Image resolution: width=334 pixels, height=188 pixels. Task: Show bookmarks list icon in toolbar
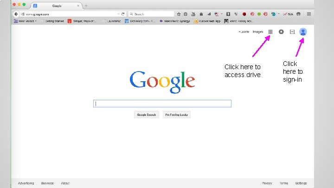[186, 14]
